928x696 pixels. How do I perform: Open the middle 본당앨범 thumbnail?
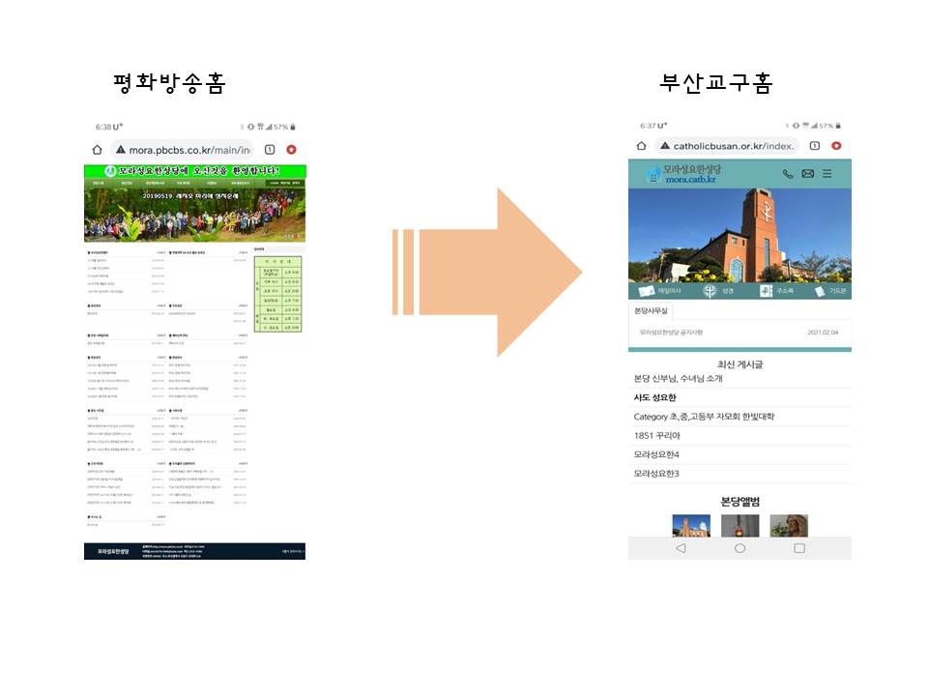(x=739, y=526)
